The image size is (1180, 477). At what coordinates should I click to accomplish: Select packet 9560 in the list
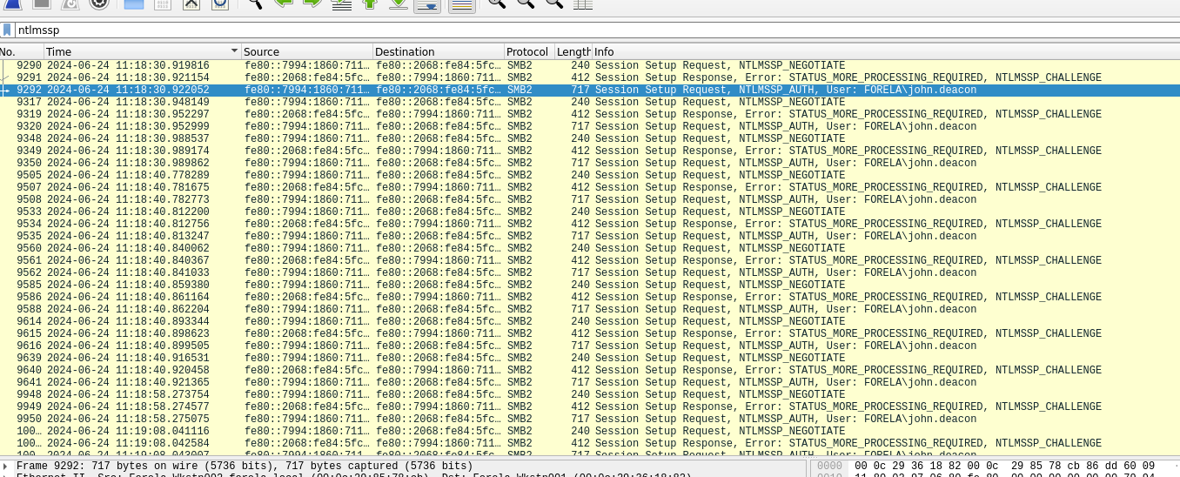[x=590, y=248]
